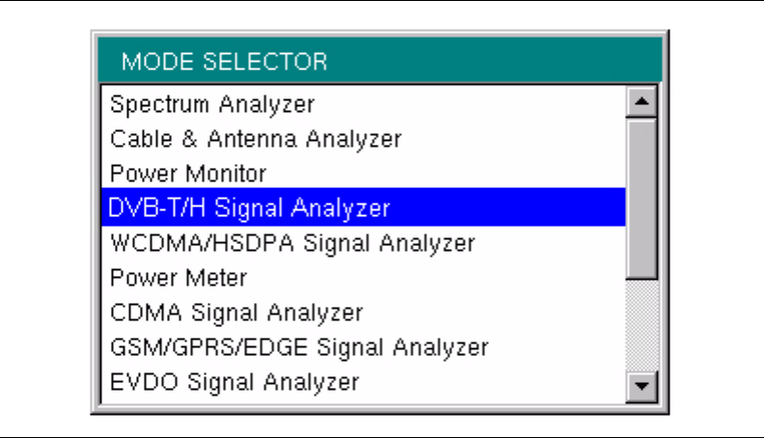Pick WCDMA/HSDPA Signal Analyzer from list
This screenshot has height=438, width=764.
(x=291, y=243)
